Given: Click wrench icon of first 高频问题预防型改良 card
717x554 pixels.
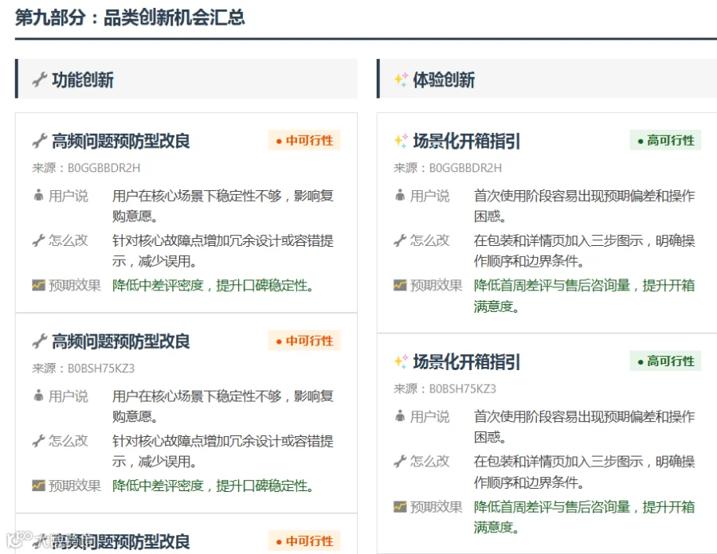Looking at the screenshot, I should [x=39, y=141].
